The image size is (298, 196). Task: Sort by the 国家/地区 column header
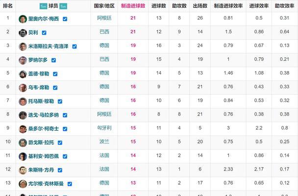(104, 6)
